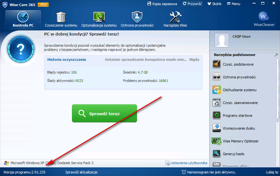This screenshot has width=280, height=176.
Task: Click Wersja programu:2.91.235 text
Action: 24,172
